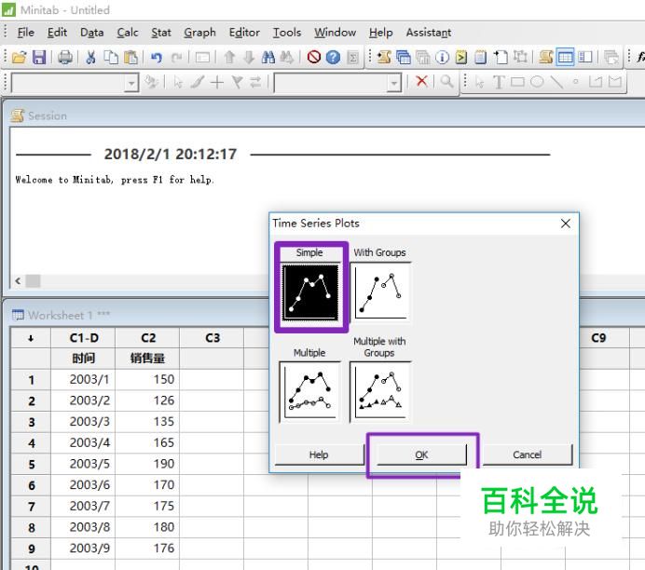Select the C1-D column header
The image size is (645, 570).
tap(83, 338)
